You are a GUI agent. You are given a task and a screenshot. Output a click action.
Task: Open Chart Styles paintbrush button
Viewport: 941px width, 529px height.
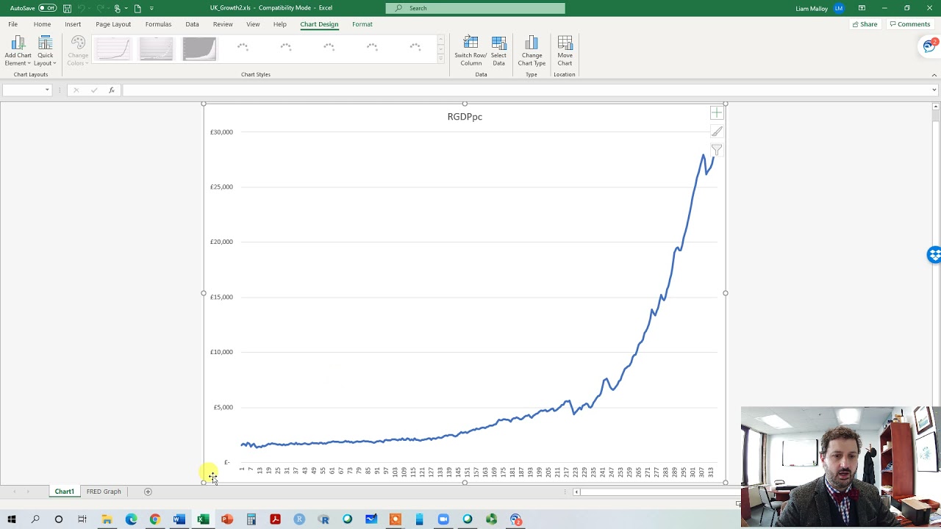tap(717, 132)
